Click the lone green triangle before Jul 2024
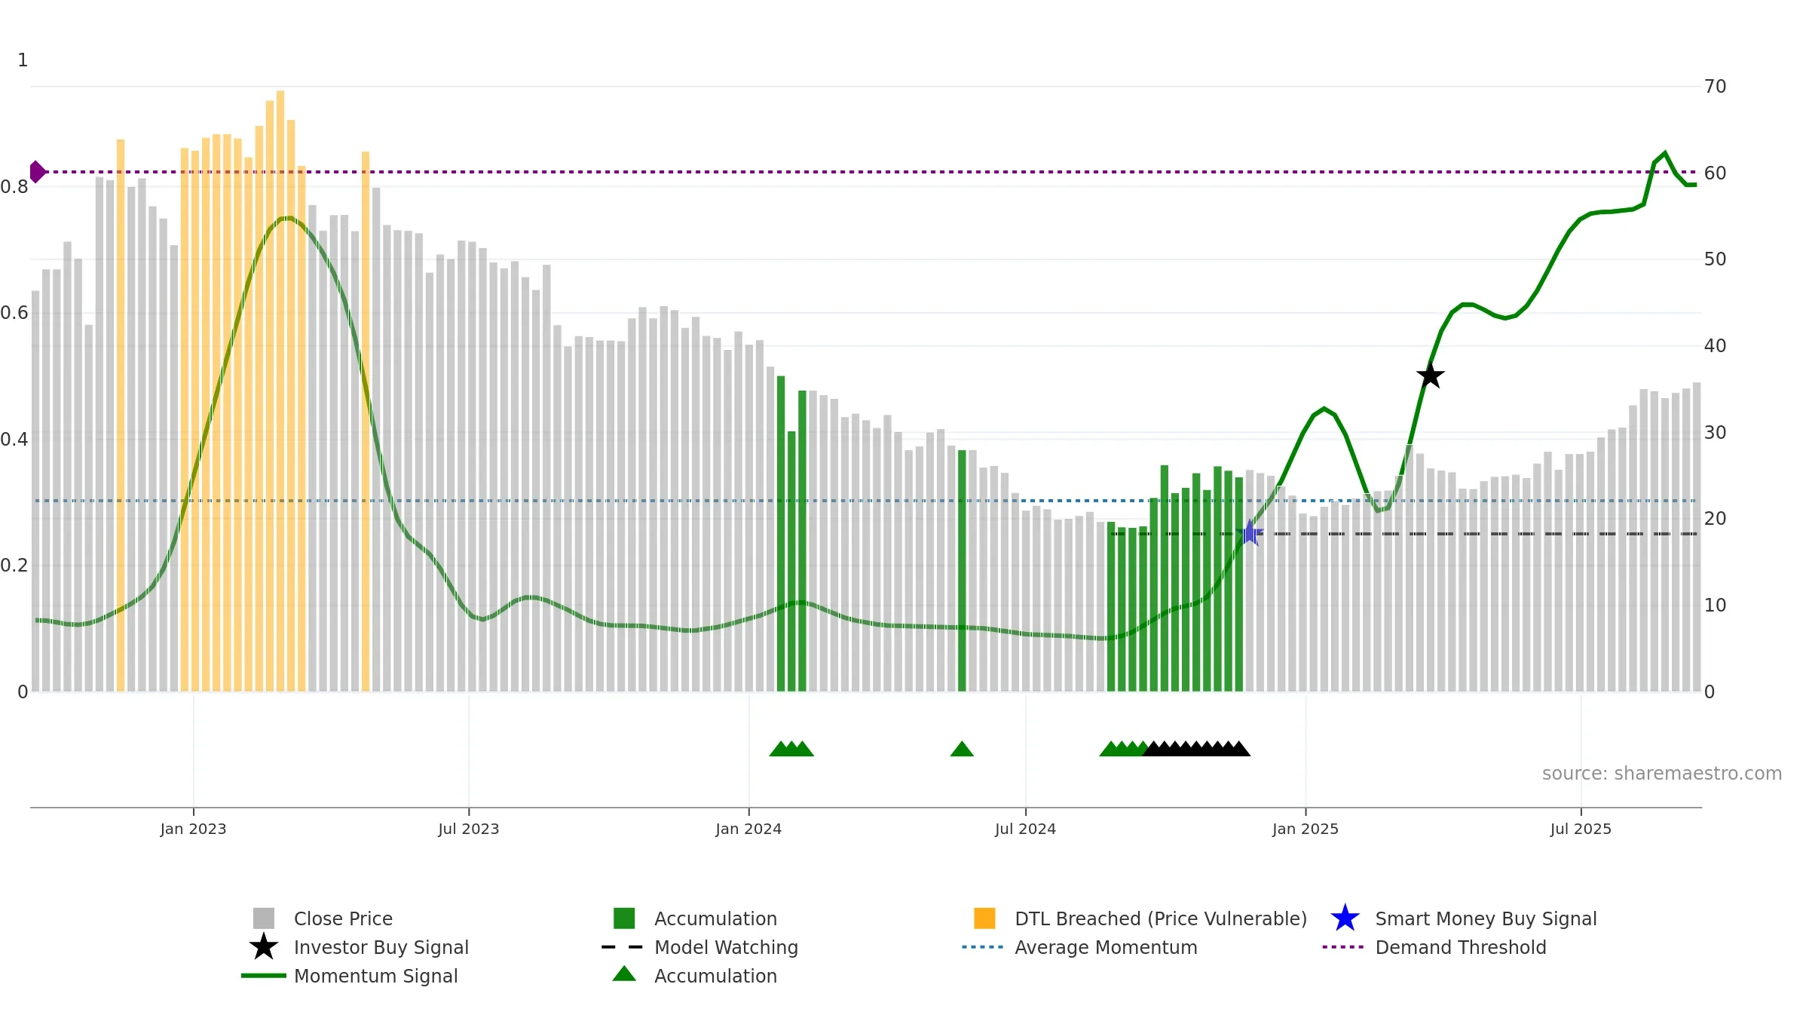Viewport: 1809px width, 1018px height. point(962,749)
